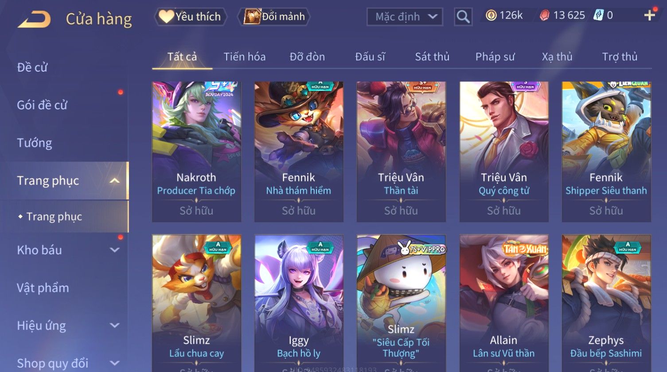Click the gold coin currency icon
Image resolution: width=667 pixels, height=372 pixels.
pyautogui.click(x=491, y=15)
